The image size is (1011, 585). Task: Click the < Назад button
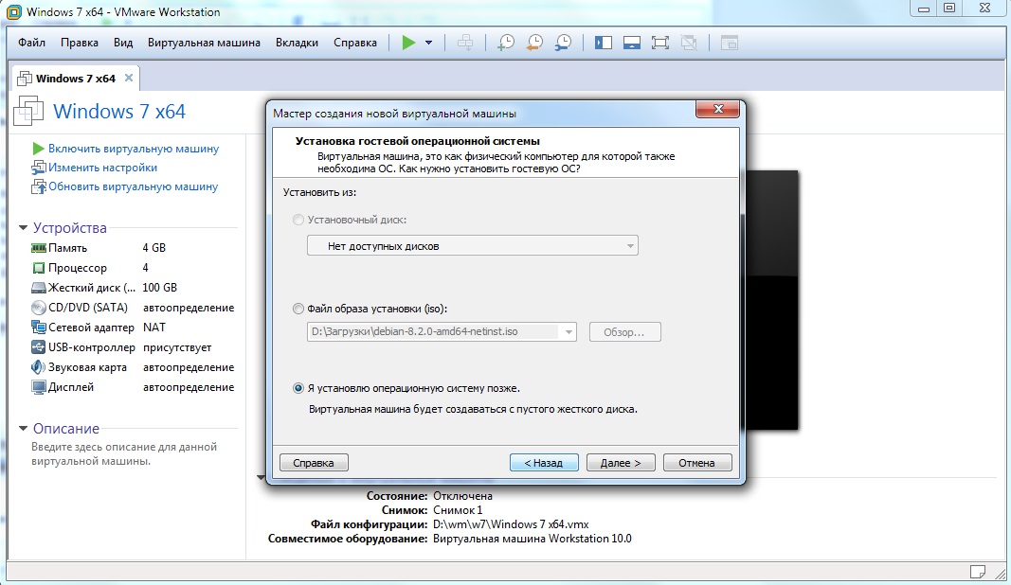point(544,463)
